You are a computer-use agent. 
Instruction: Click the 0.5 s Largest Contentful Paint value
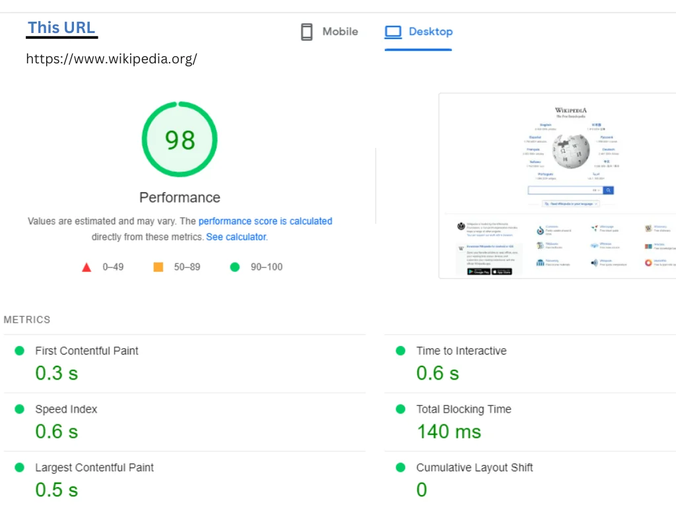pos(57,490)
